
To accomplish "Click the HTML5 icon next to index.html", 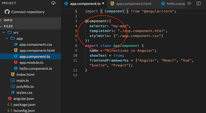I will [x=13, y=74].
